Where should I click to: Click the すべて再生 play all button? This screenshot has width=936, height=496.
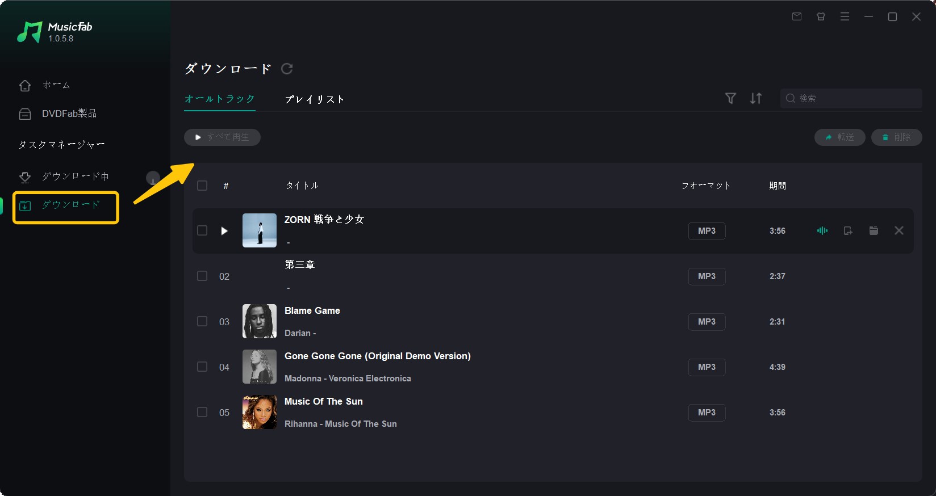(x=222, y=137)
